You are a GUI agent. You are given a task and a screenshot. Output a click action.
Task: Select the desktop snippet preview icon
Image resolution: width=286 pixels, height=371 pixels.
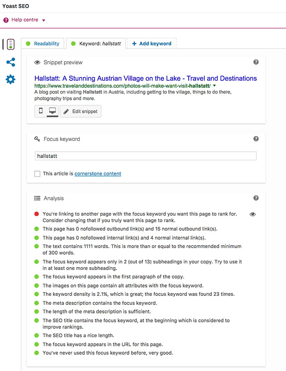[x=51, y=111]
